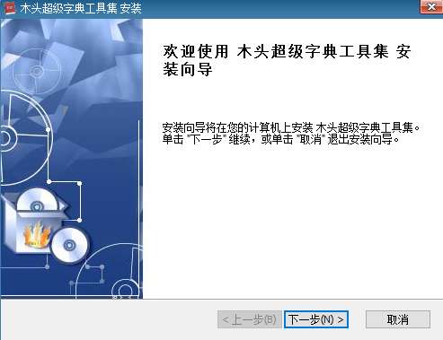Click the small disc outline at banner bottom
This screenshot has height=340, width=443.
tap(126, 290)
